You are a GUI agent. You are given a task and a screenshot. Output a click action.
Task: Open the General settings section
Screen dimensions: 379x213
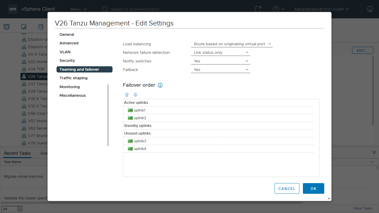pyautogui.click(x=67, y=35)
